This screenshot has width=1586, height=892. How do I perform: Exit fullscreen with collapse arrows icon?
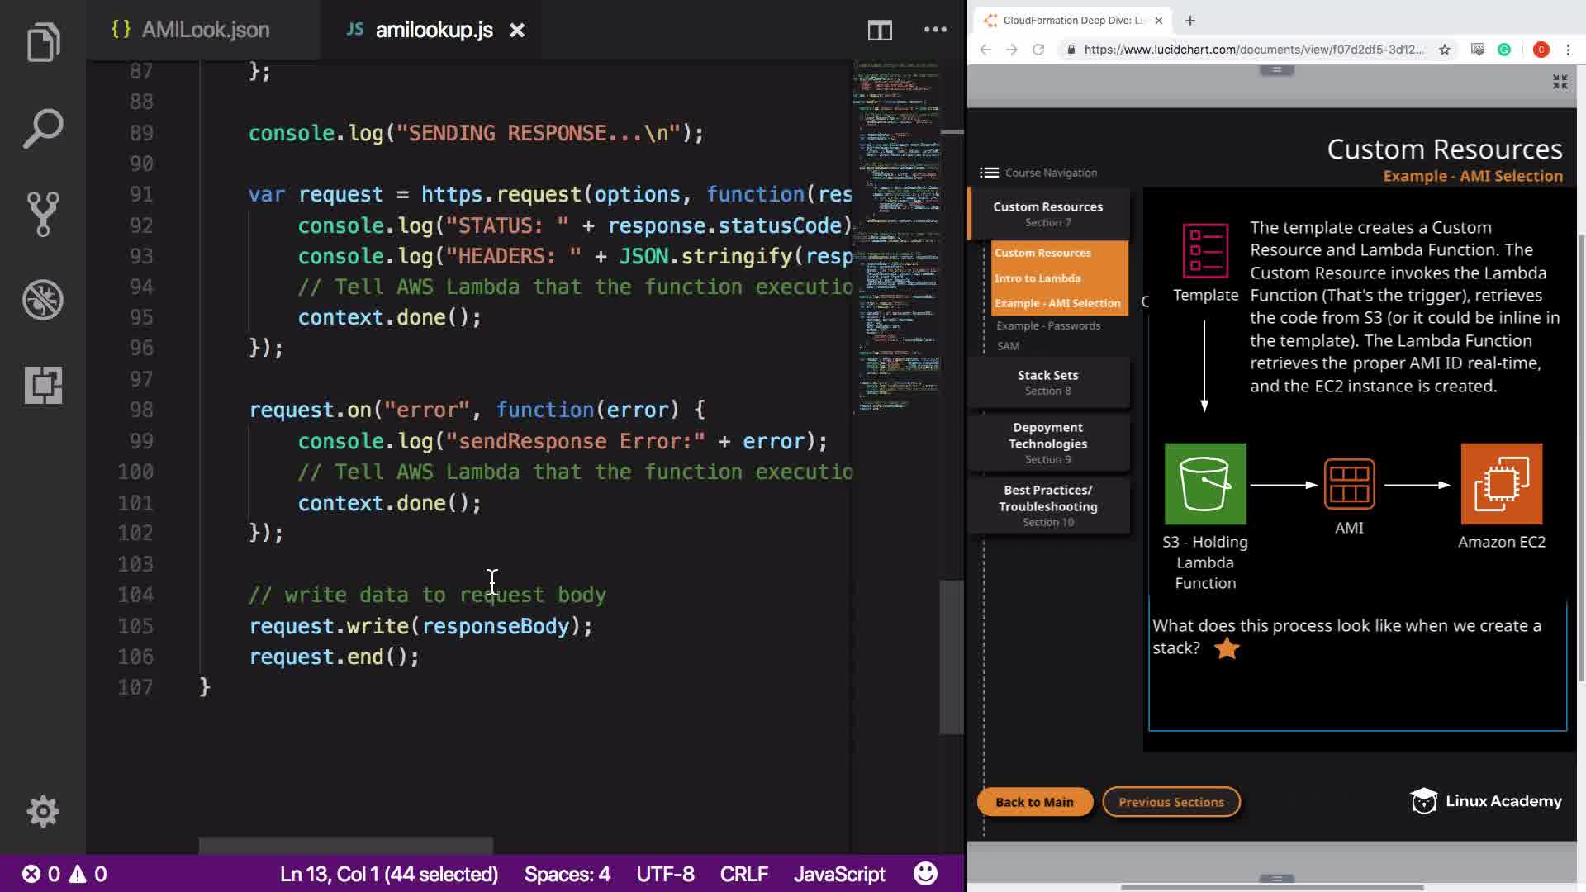[1560, 82]
